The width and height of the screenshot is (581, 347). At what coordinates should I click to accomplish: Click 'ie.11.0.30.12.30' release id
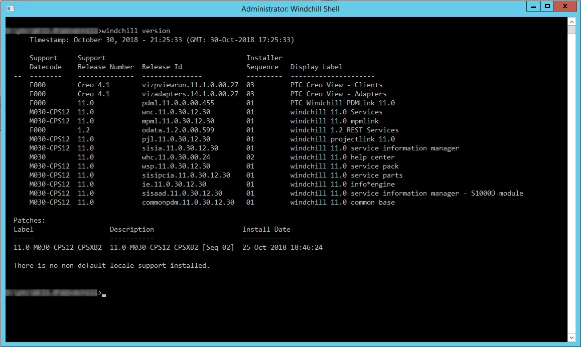174,184
